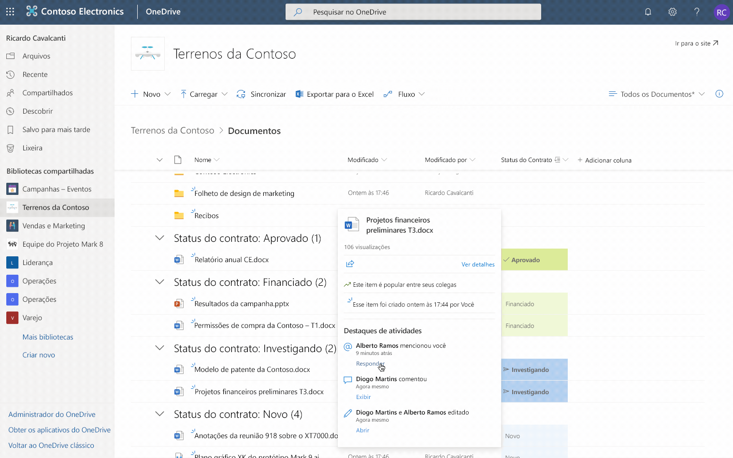Click the library information icon
The height and width of the screenshot is (458, 733).
tap(719, 94)
